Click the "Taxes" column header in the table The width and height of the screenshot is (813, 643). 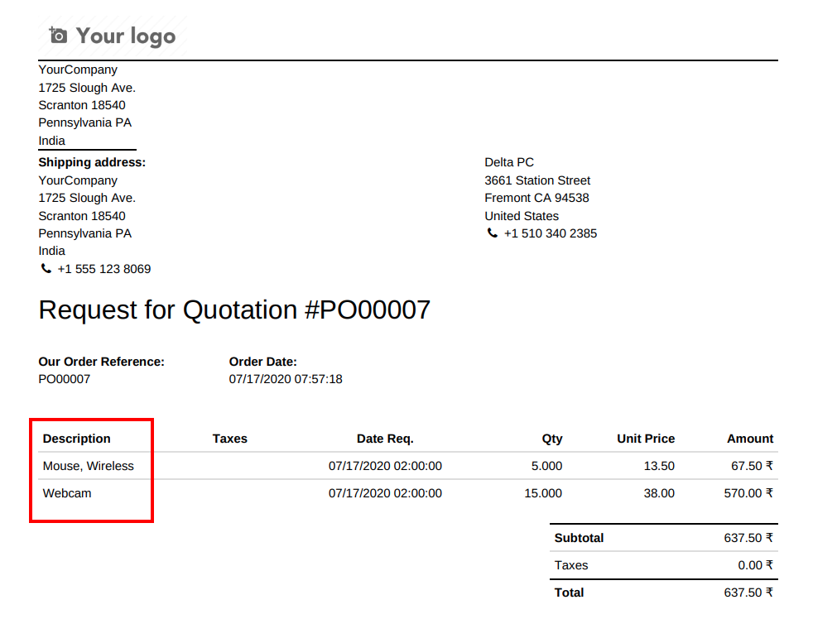(x=229, y=439)
